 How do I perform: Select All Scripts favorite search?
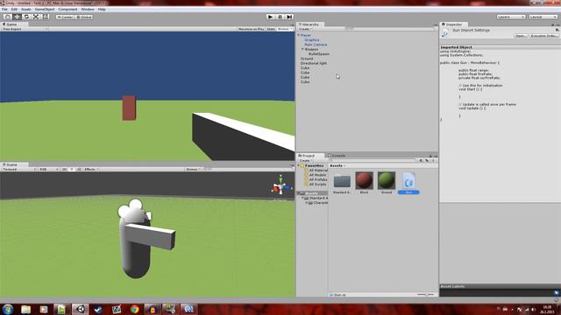(317, 185)
